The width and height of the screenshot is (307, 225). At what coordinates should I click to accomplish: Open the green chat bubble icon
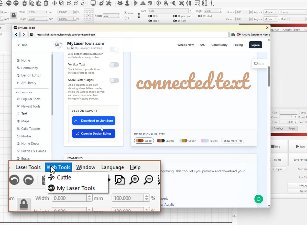(259, 199)
